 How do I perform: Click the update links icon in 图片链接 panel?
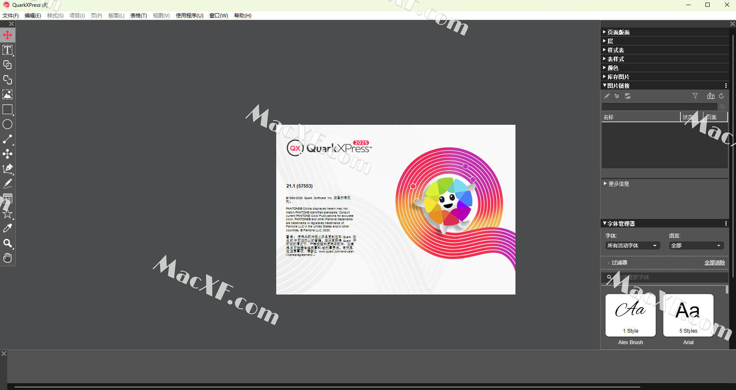pyautogui.click(x=628, y=96)
